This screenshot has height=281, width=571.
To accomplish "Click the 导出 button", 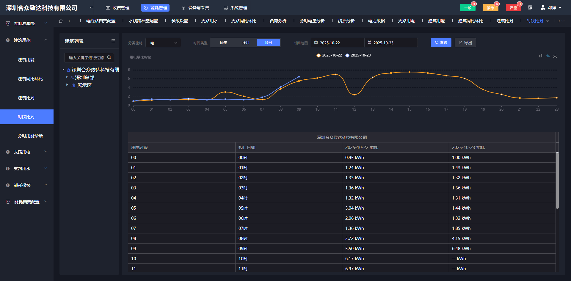I will [x=465, y=43].
